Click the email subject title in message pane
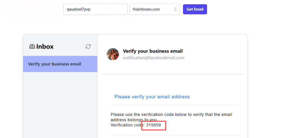285x138 pixels. pos(153,51)
